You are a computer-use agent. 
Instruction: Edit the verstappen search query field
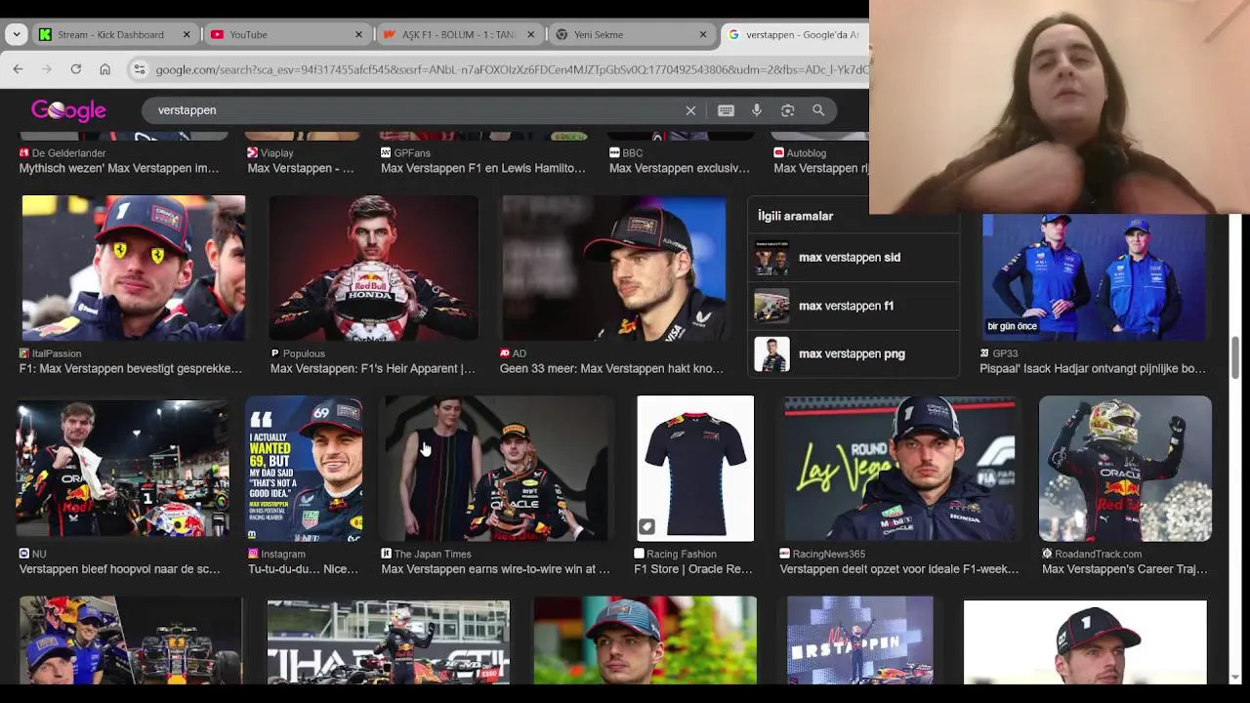tap(415, 110)
